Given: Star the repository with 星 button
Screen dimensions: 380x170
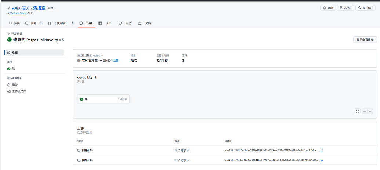Looking at the screenshot, I should 365,8.
